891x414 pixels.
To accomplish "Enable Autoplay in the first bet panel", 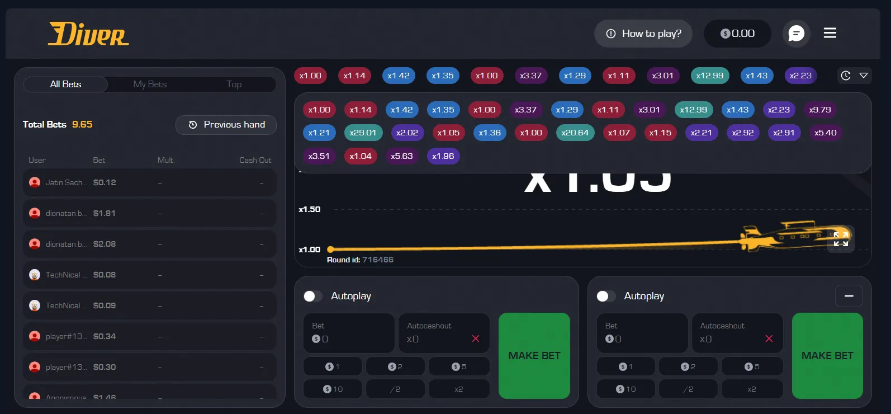I will coord(313,296).
